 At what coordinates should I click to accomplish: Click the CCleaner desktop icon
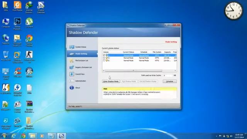click(17, 73)
